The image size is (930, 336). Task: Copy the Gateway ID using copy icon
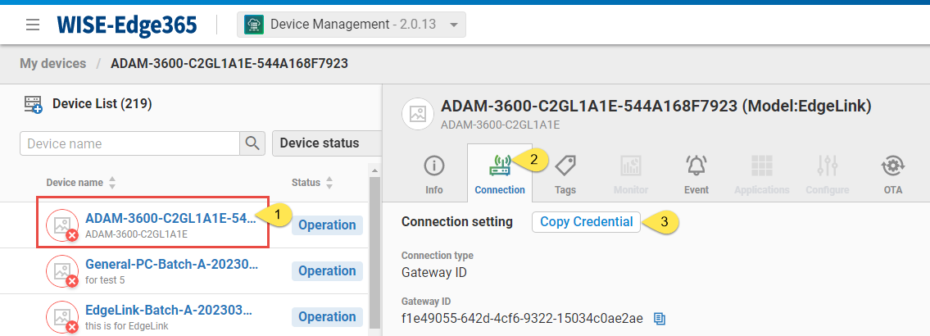[660, 318]
